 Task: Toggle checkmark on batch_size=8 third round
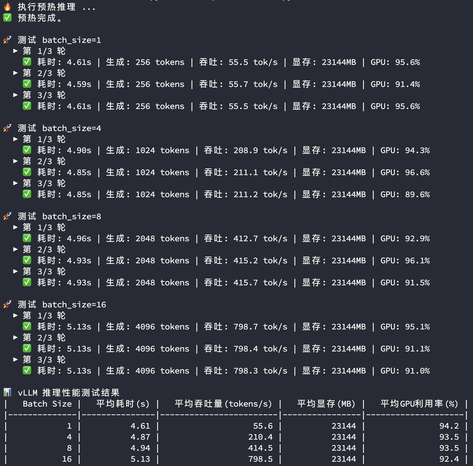coord(27,282)
